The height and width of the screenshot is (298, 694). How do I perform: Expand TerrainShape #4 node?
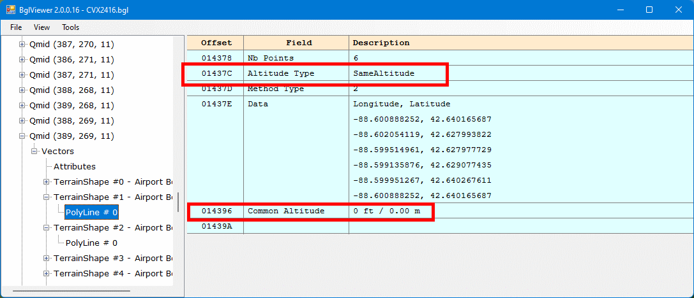(46, 273)
